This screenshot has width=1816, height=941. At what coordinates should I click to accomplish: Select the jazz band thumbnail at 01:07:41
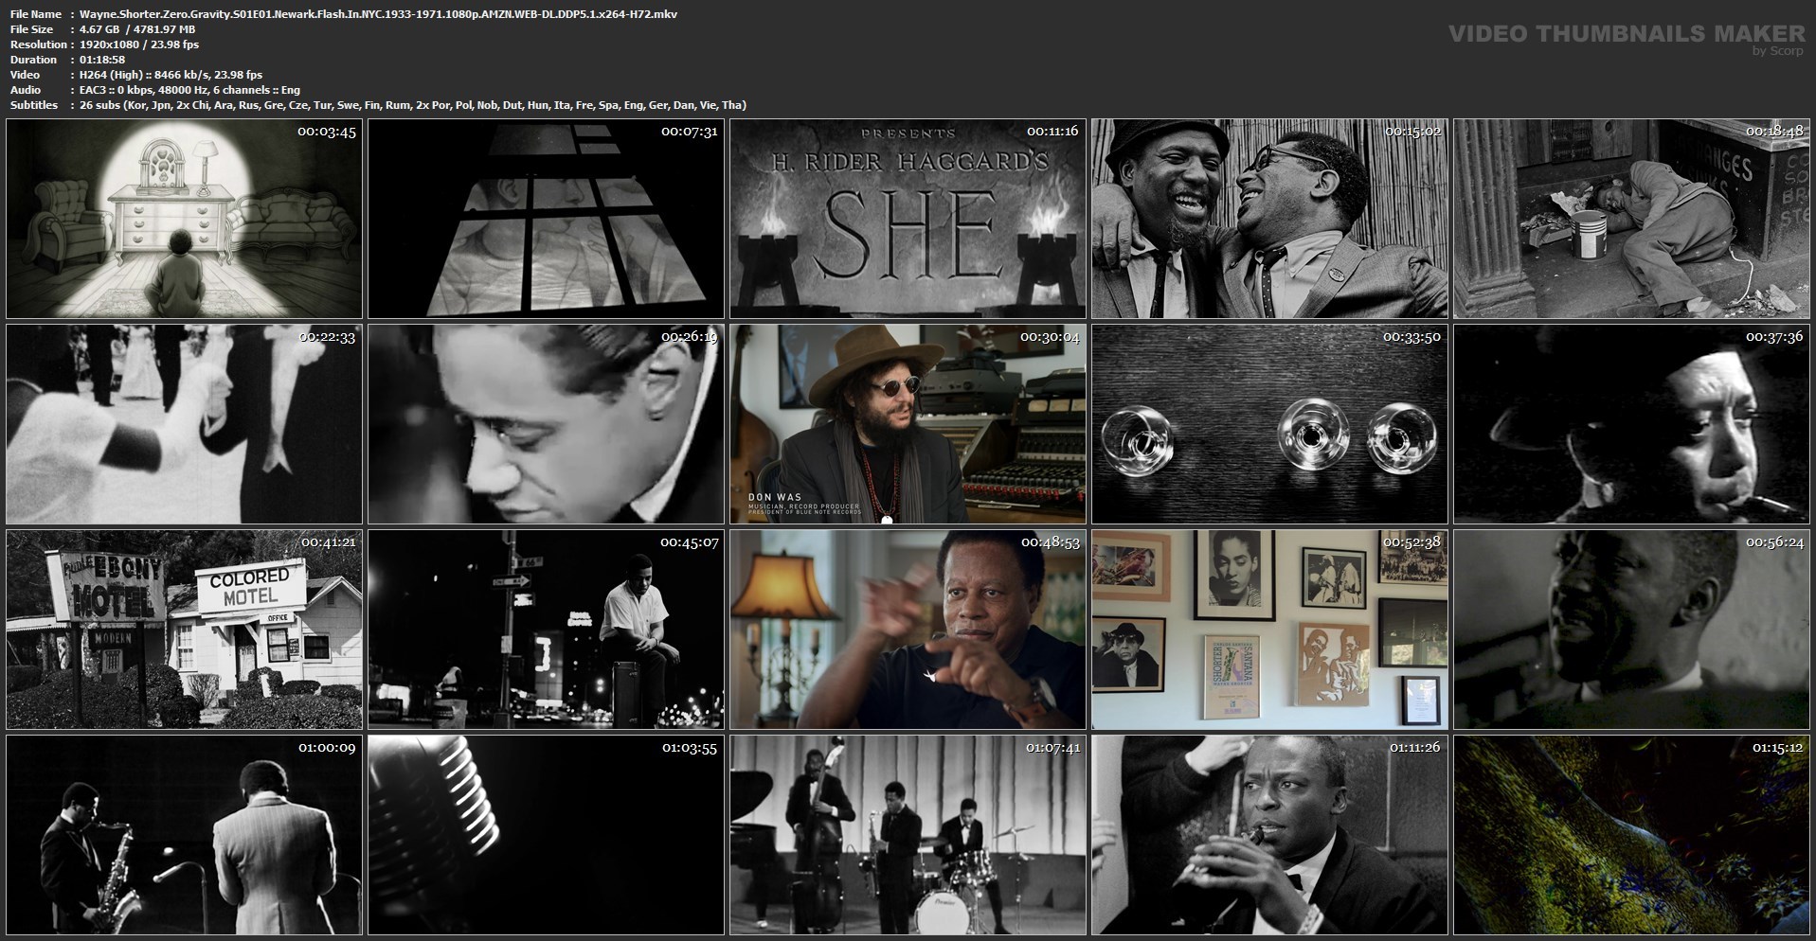pos(908,835)
